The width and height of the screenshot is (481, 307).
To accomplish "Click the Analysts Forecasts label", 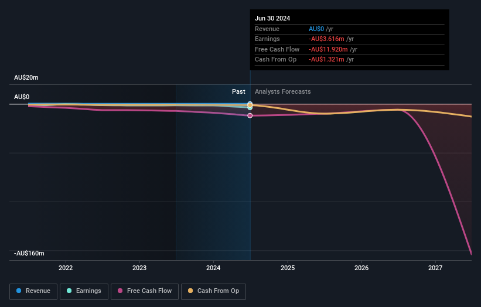I will tap(282, 91).
